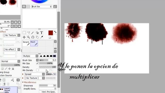The image size is (165, 93).
Task: Toggle lock moving icon
Action: [x=9, y=69]
